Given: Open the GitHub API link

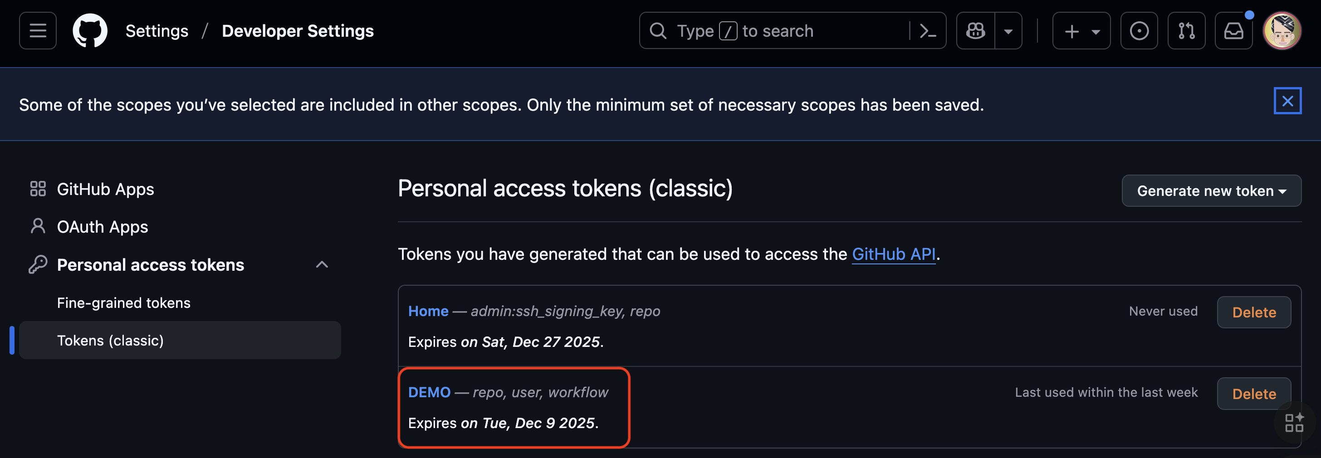Looking at the screenshot, I should (x=893, y=254).
